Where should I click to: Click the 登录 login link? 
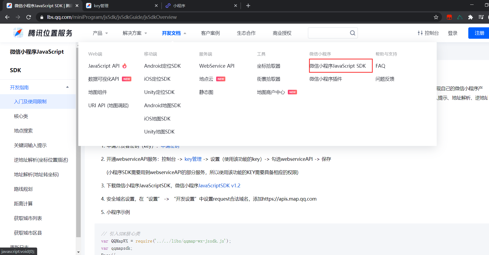tap(453, 33)
